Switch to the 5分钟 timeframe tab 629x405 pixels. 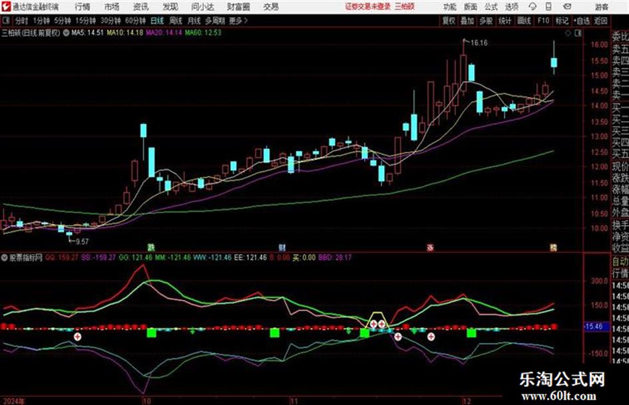pyautogui.click(x=63, y=21)
